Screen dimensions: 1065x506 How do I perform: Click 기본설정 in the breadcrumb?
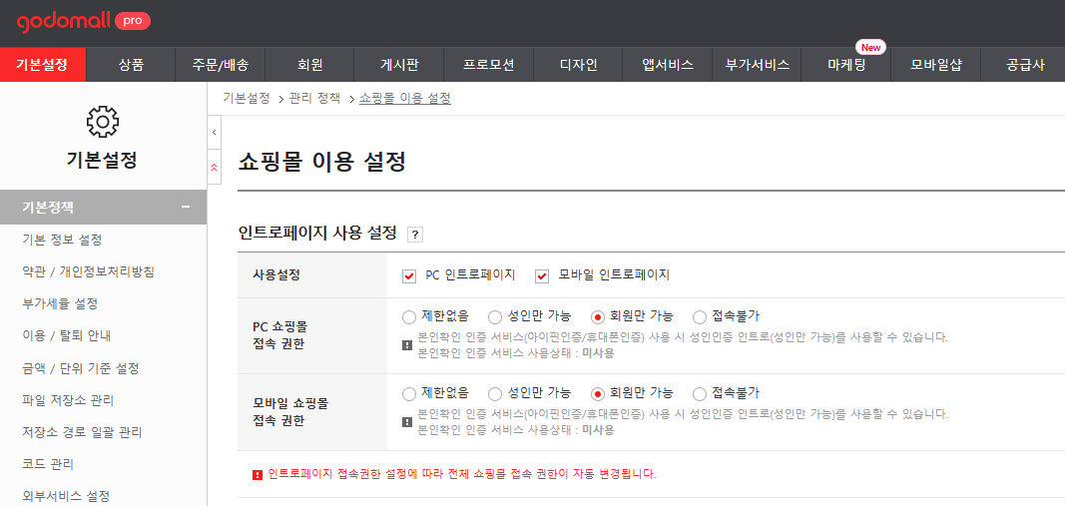pos(247,99)
